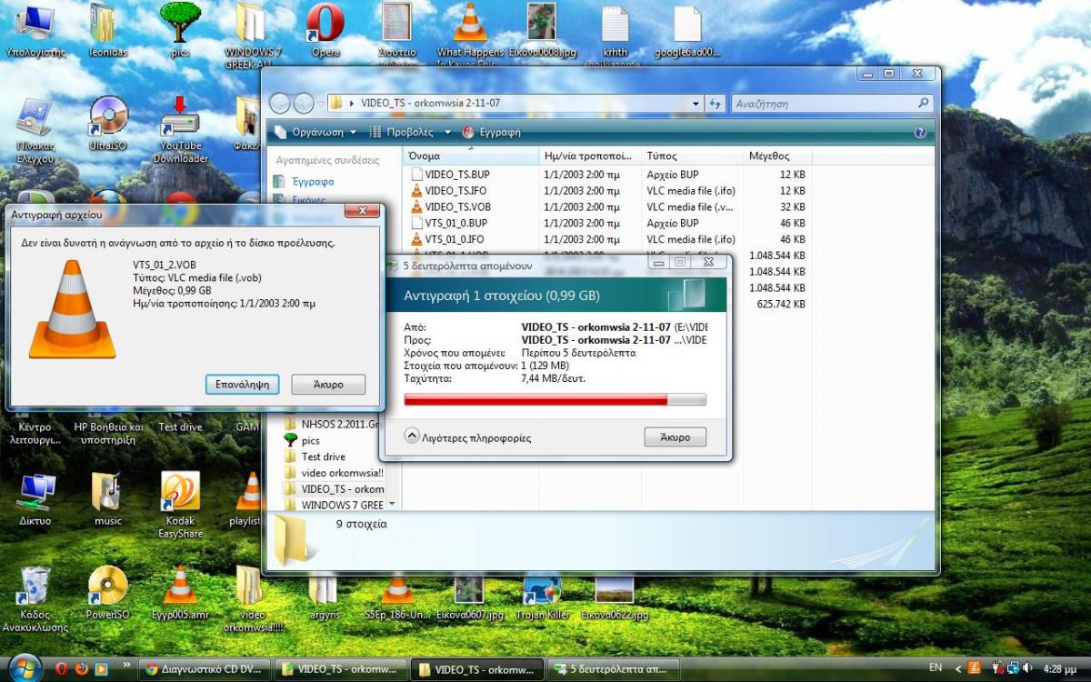Image resolution: width=1091 pixels, height=682 pixels.
Task: Open the Εγγρ005.amr desktop file
Action: [x=180, y=593]
